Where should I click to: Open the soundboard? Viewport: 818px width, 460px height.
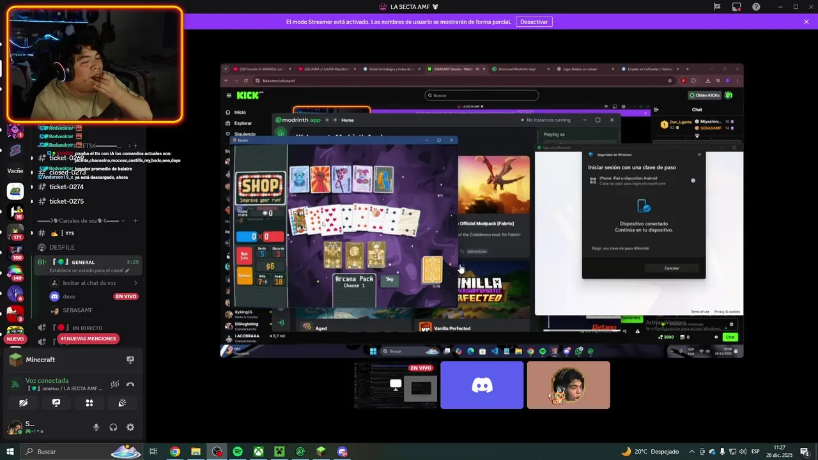coord(122,403)
